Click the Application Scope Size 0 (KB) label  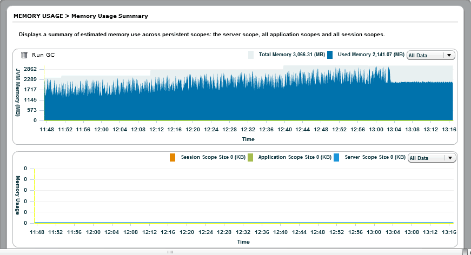pyautogui.click(x=295, y=157)
